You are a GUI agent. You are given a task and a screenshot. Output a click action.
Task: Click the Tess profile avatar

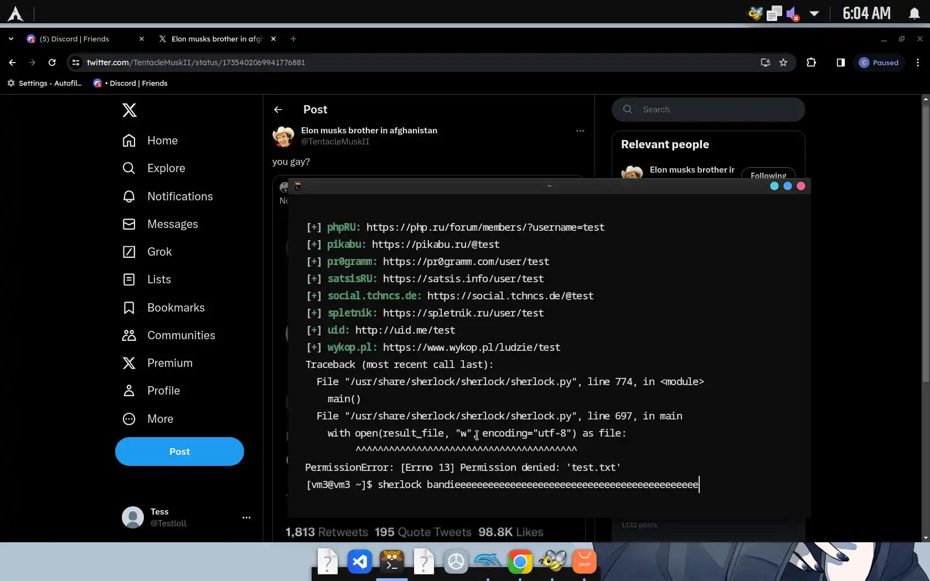[x=133, y=517]
